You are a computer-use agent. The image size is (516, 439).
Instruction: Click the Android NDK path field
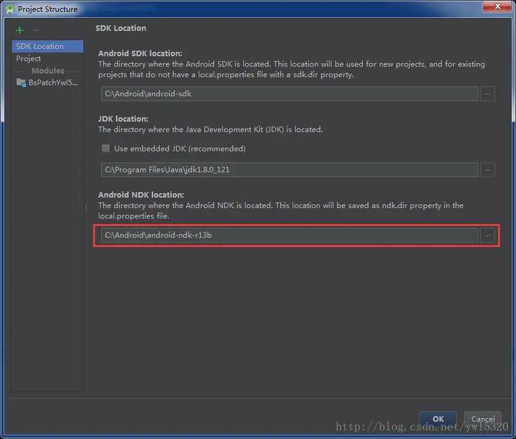289,235
